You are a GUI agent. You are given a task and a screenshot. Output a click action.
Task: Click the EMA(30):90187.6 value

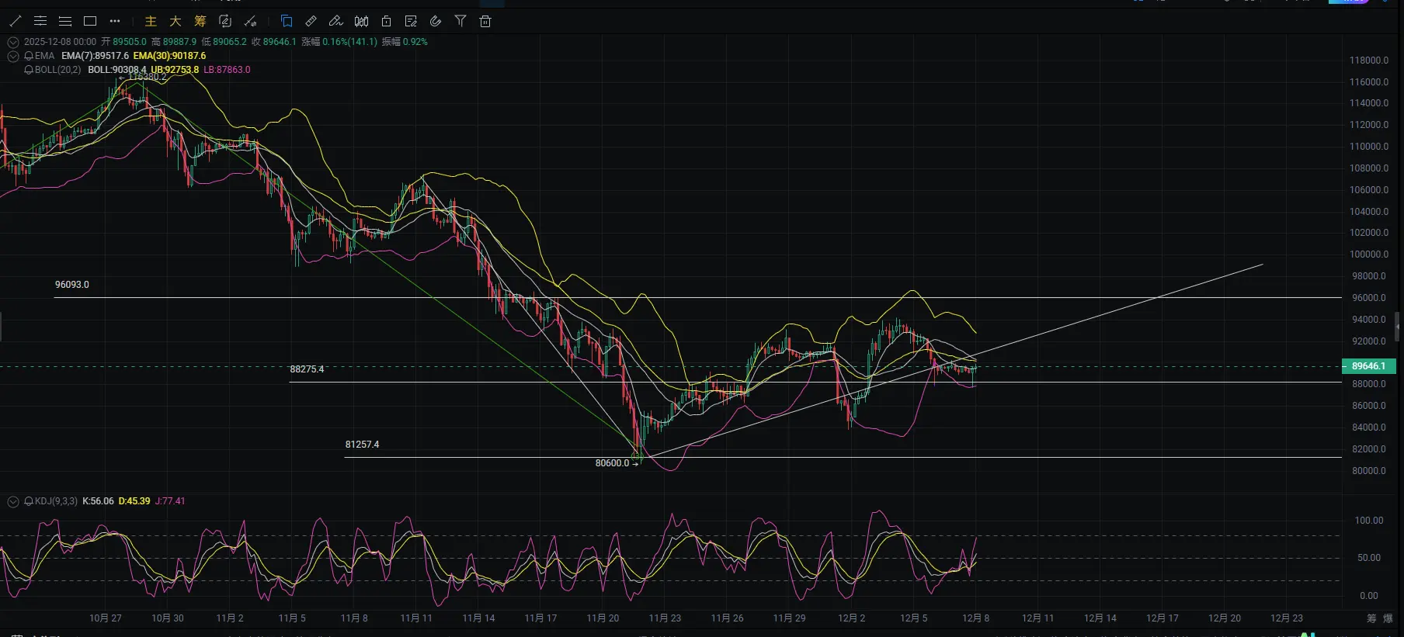click(170, 56)
